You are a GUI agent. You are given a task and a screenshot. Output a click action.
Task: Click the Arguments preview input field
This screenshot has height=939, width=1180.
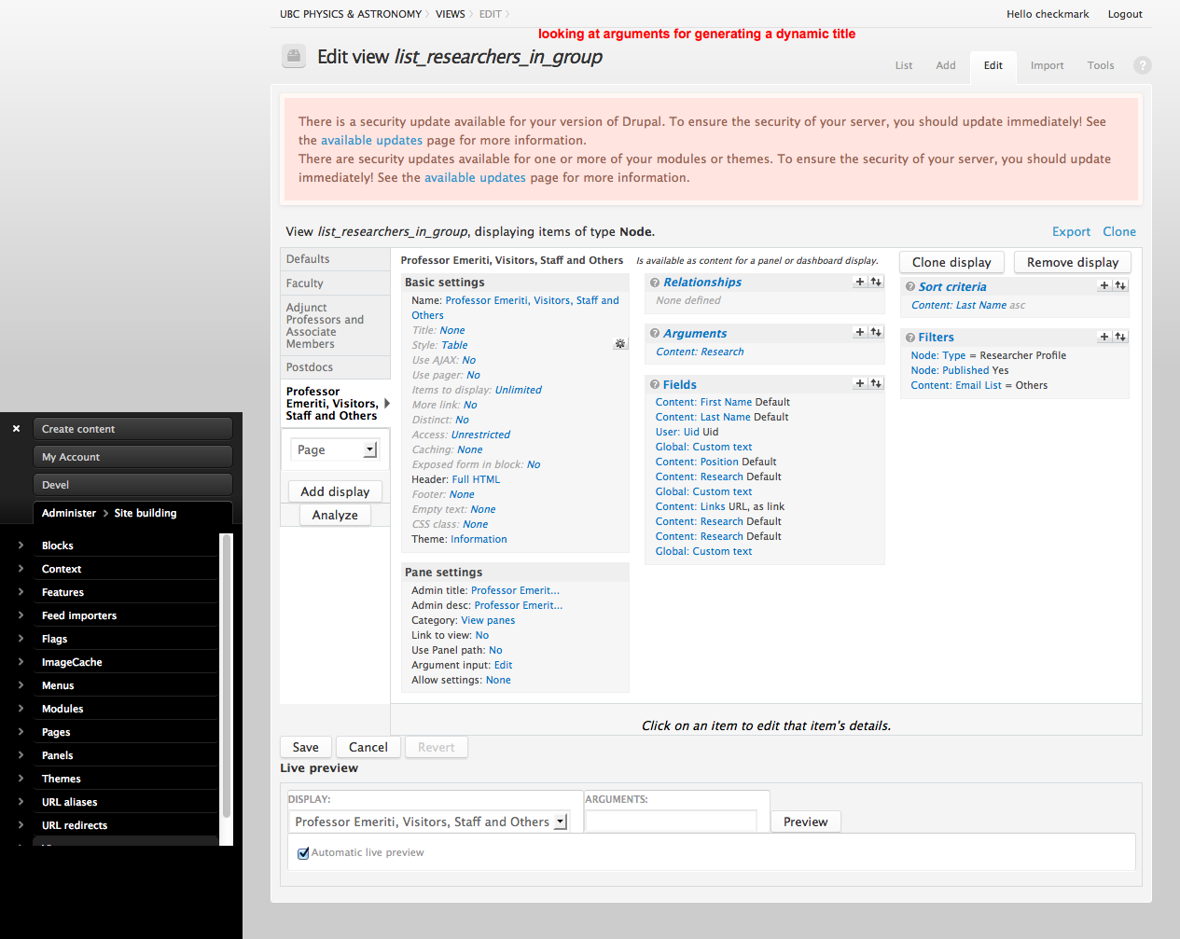671,822
